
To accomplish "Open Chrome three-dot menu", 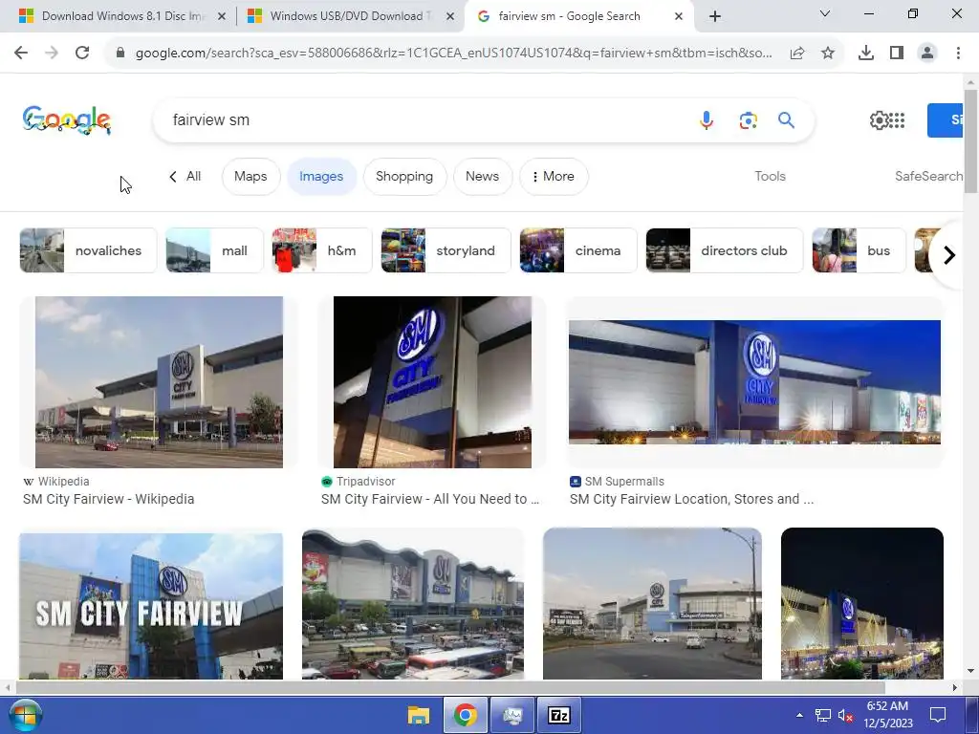I will [958, 54].
